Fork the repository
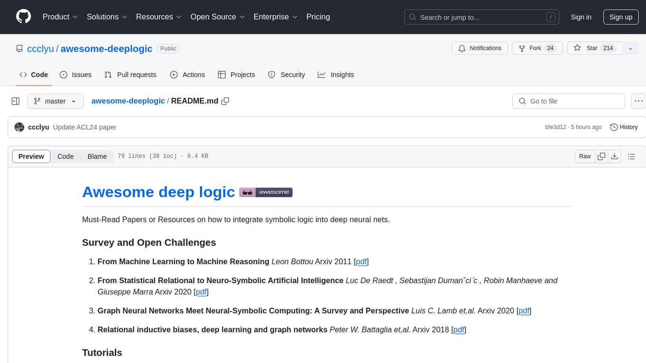 click(537, 48)
